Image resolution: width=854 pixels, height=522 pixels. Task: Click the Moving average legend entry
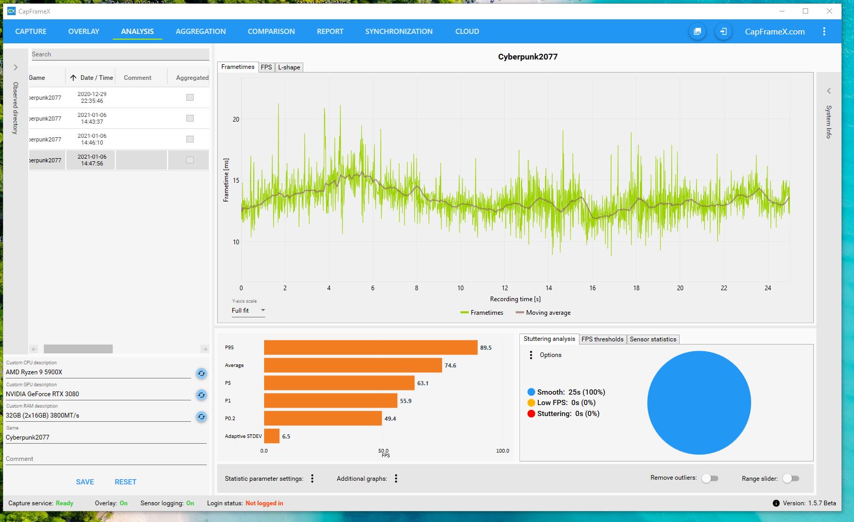coord(543,313)
